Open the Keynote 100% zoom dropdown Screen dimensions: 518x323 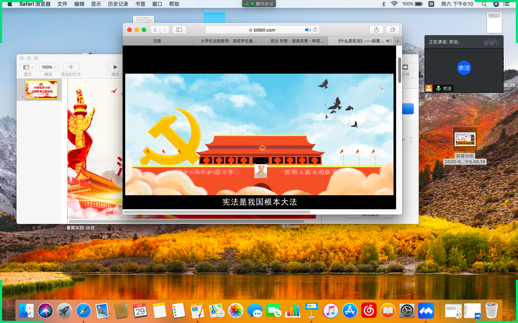(48, 67)
